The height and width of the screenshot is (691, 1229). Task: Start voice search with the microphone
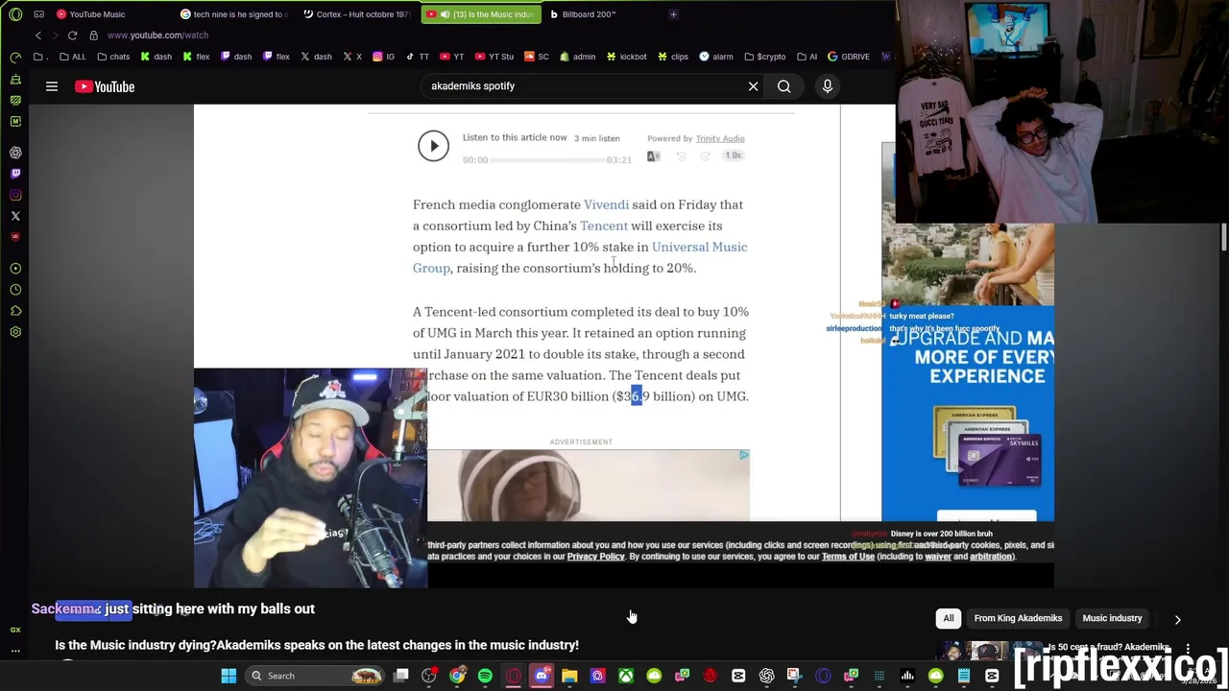[828, 86]
